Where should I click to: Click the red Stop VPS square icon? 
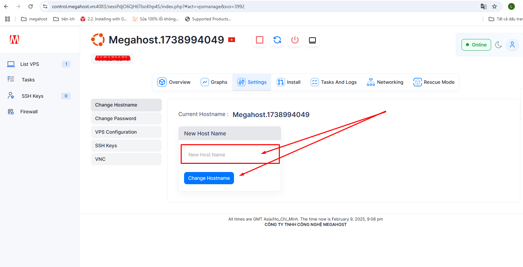[259, 40]
